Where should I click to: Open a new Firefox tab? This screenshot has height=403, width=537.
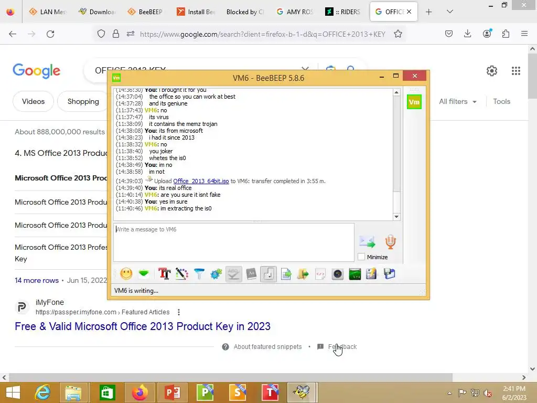point(428,12)
